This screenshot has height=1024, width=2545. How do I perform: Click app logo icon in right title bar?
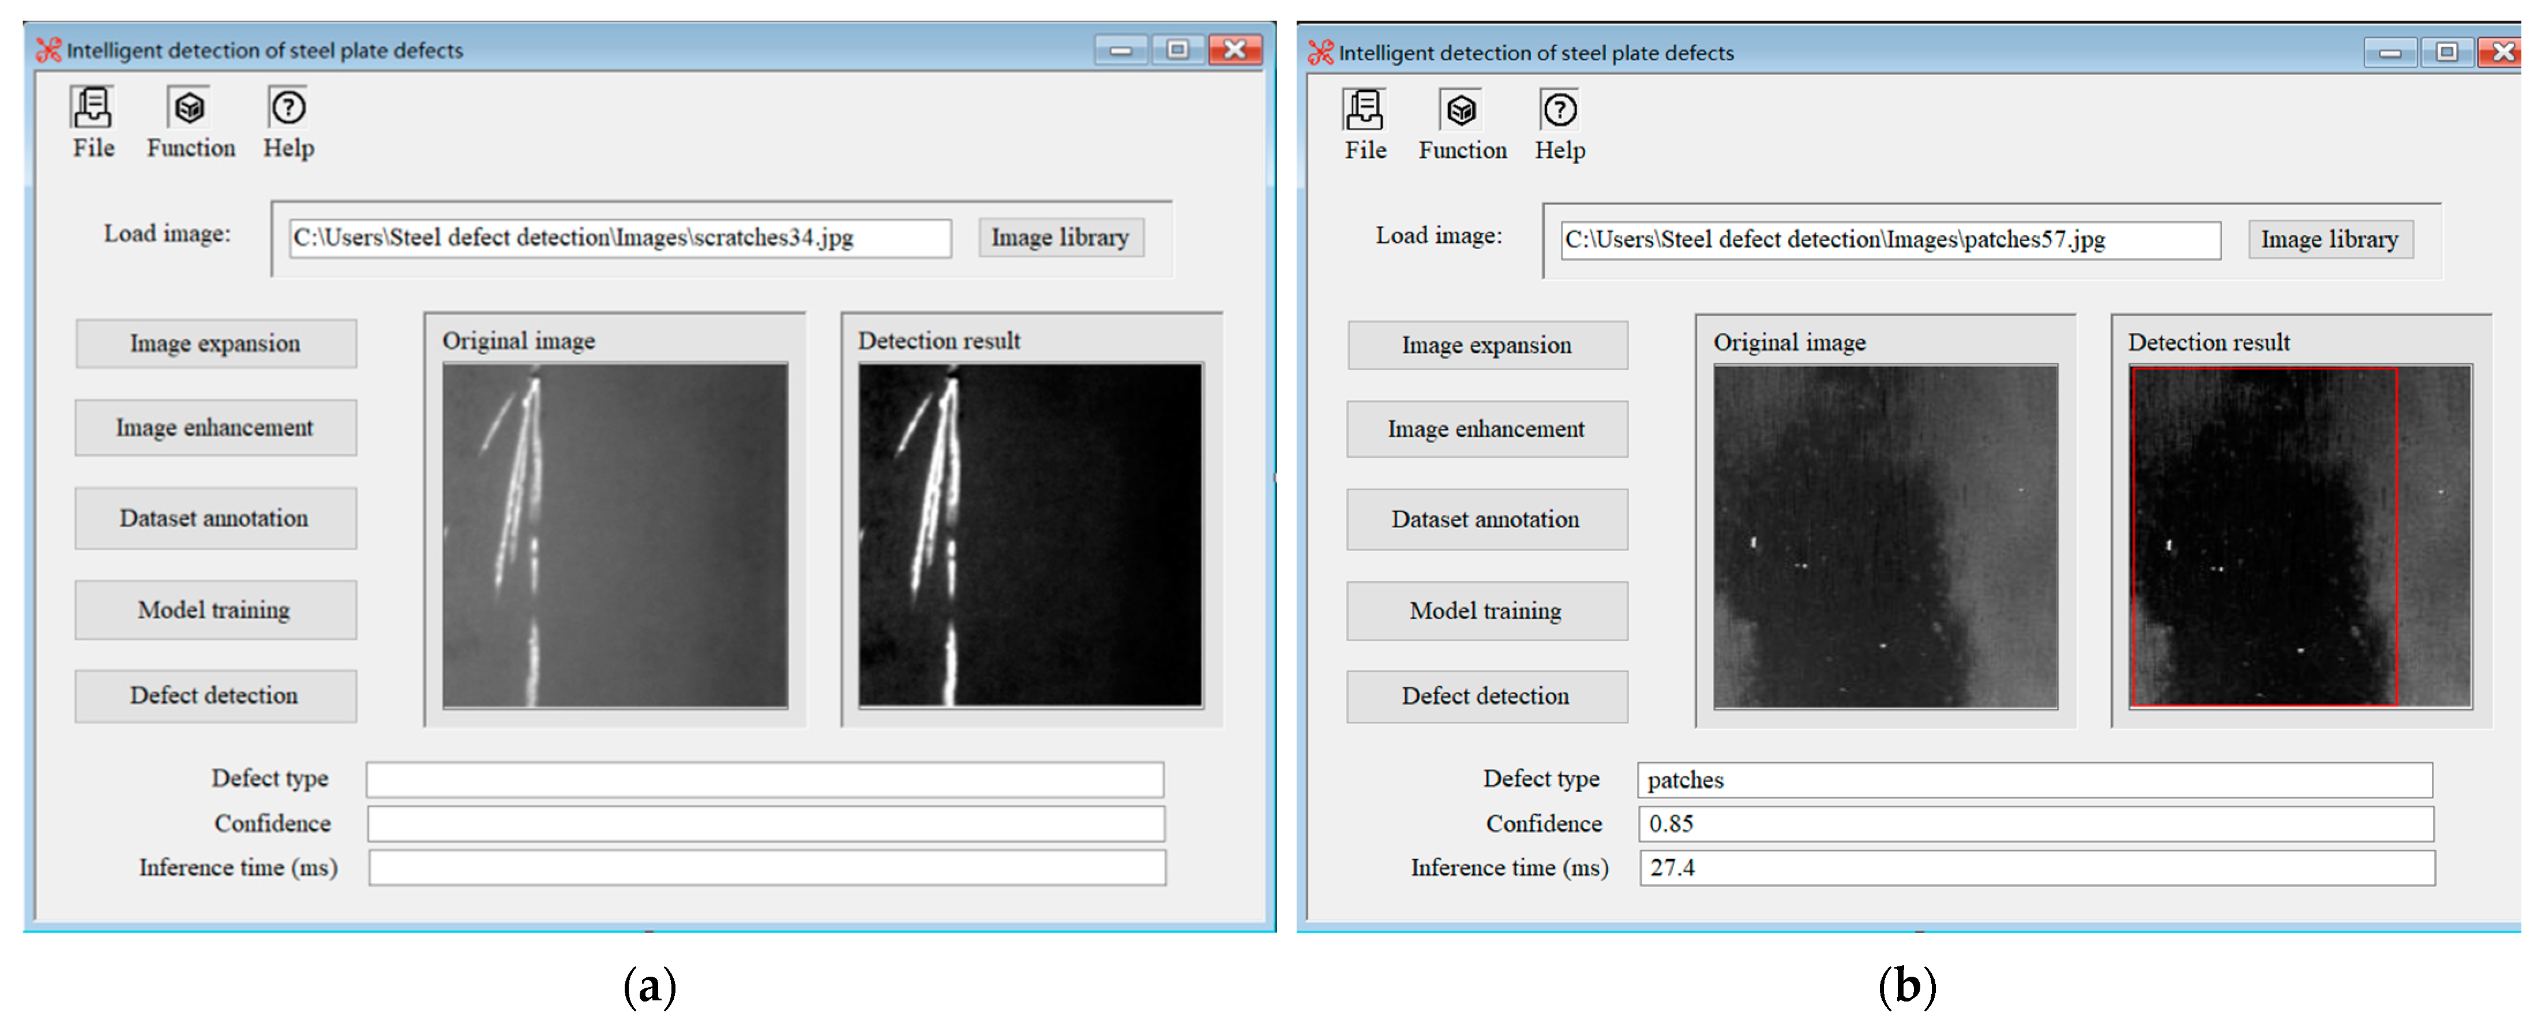pyautogui.click(x=1320, y=52)
